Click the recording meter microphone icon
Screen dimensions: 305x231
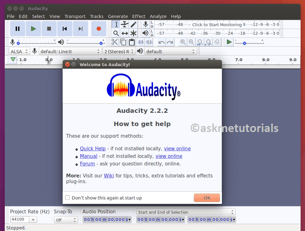pos(145,25)
